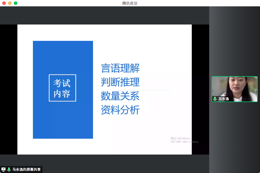This screenshot has width=260, height=173.
Task: Click the 激活 Windows watermark heading
Action: (x=180, y=138)
